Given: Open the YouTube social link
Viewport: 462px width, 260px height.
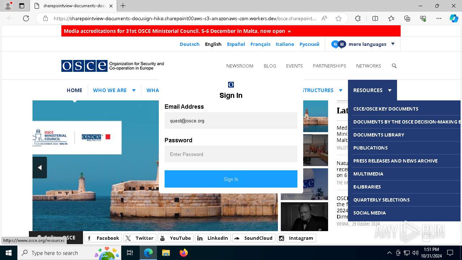Looking at the screenshot, I should (175, 238).
